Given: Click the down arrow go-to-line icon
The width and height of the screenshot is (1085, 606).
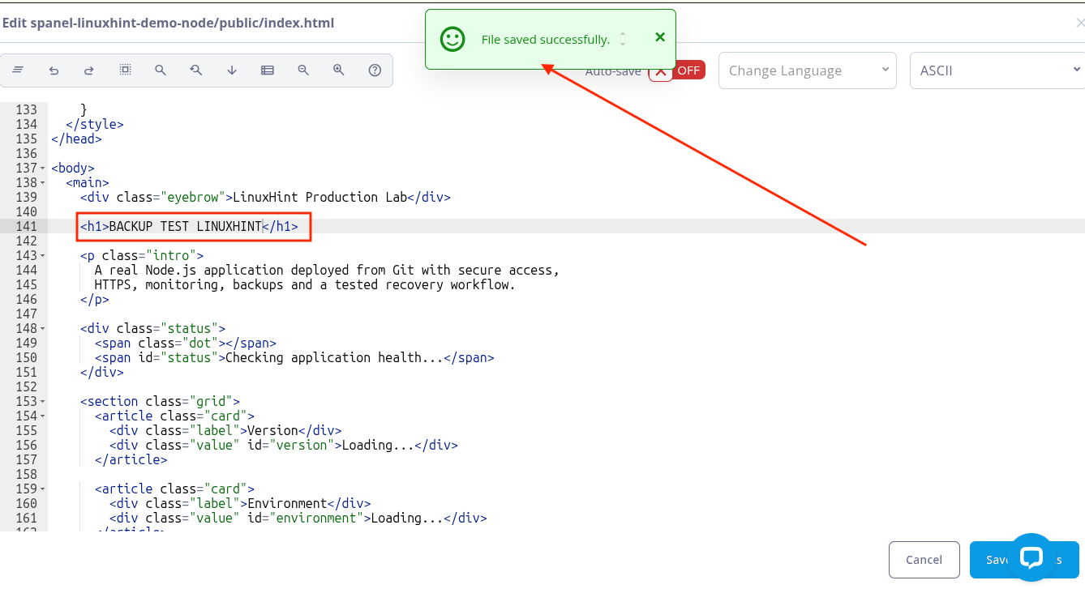Looking at the screenshot, I should click(232, 70).
